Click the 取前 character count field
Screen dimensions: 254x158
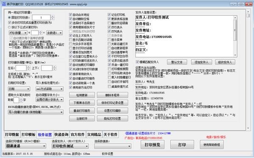[x=17, y=100]
